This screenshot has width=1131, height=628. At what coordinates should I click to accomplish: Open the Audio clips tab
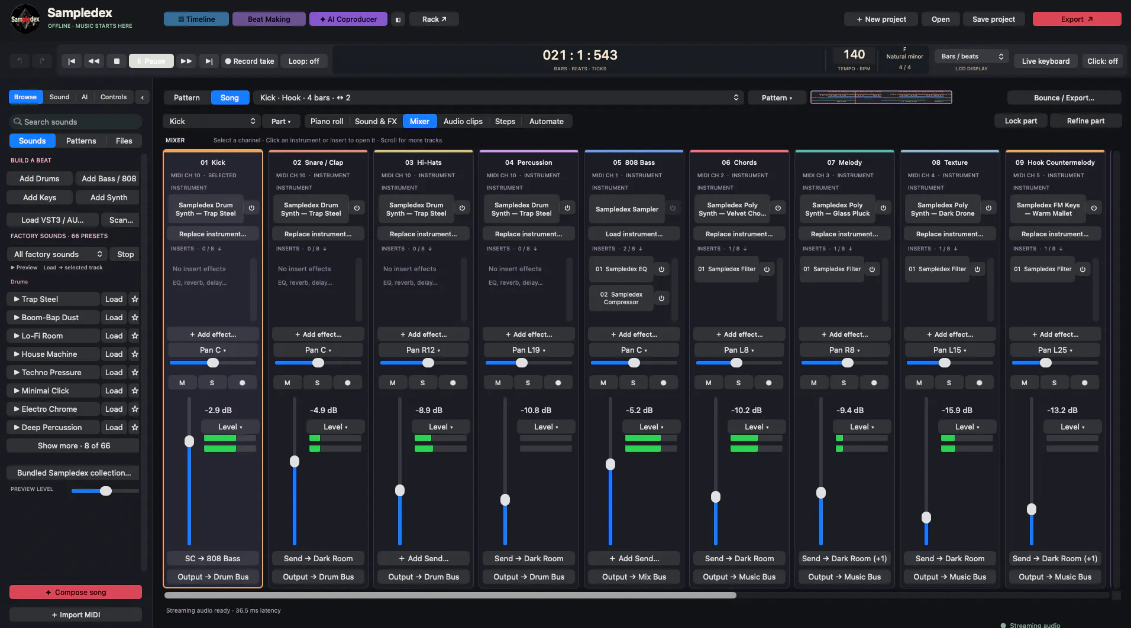[x=463, y=121]
